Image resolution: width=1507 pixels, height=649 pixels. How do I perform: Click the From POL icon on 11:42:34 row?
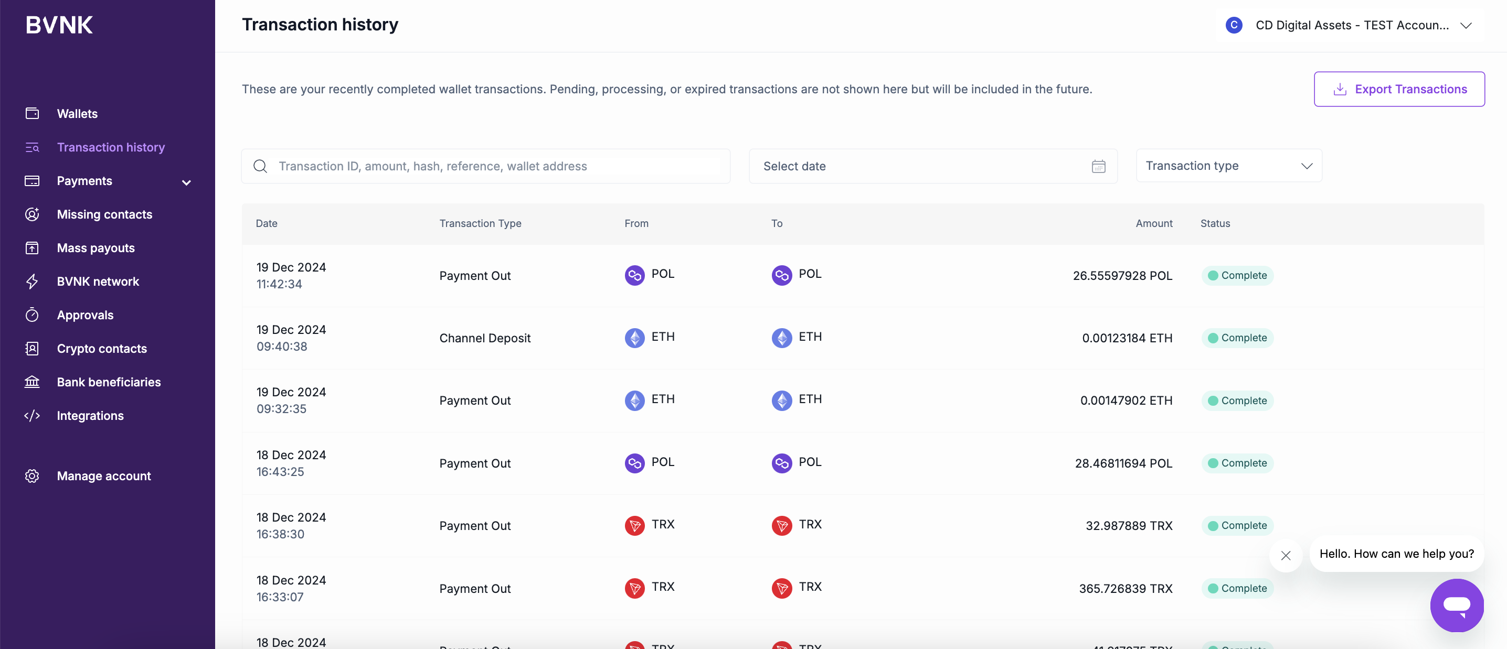coord(634,275)
